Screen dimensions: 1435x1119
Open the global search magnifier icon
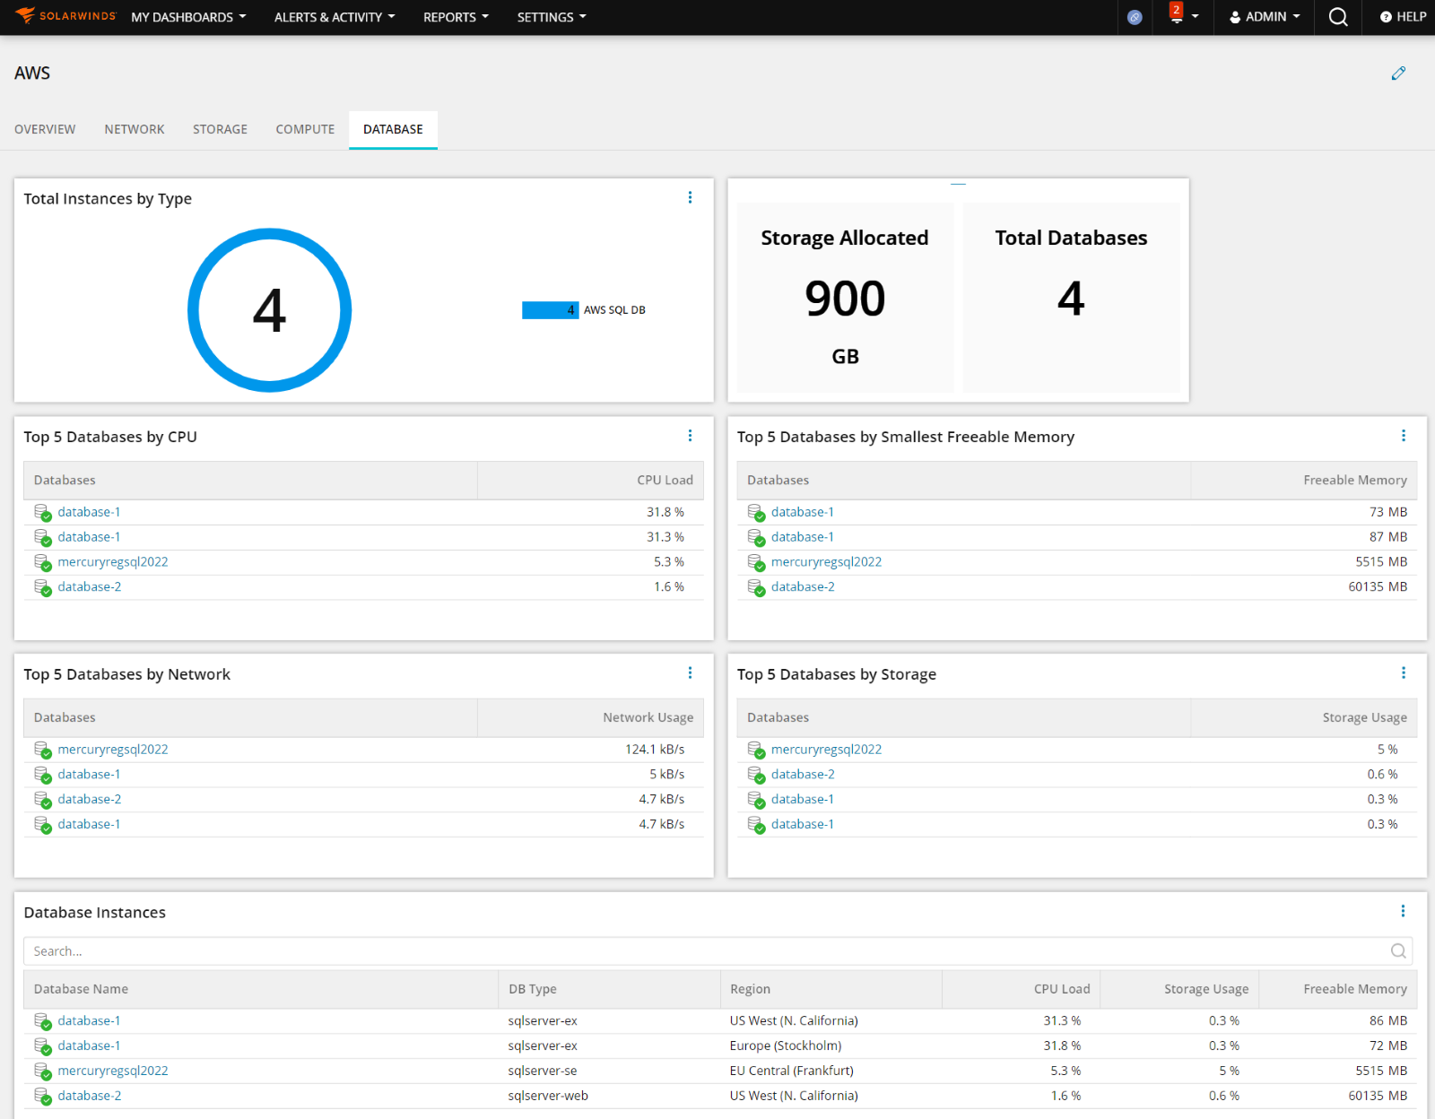pyautogui.click(x=1338, y=17)
